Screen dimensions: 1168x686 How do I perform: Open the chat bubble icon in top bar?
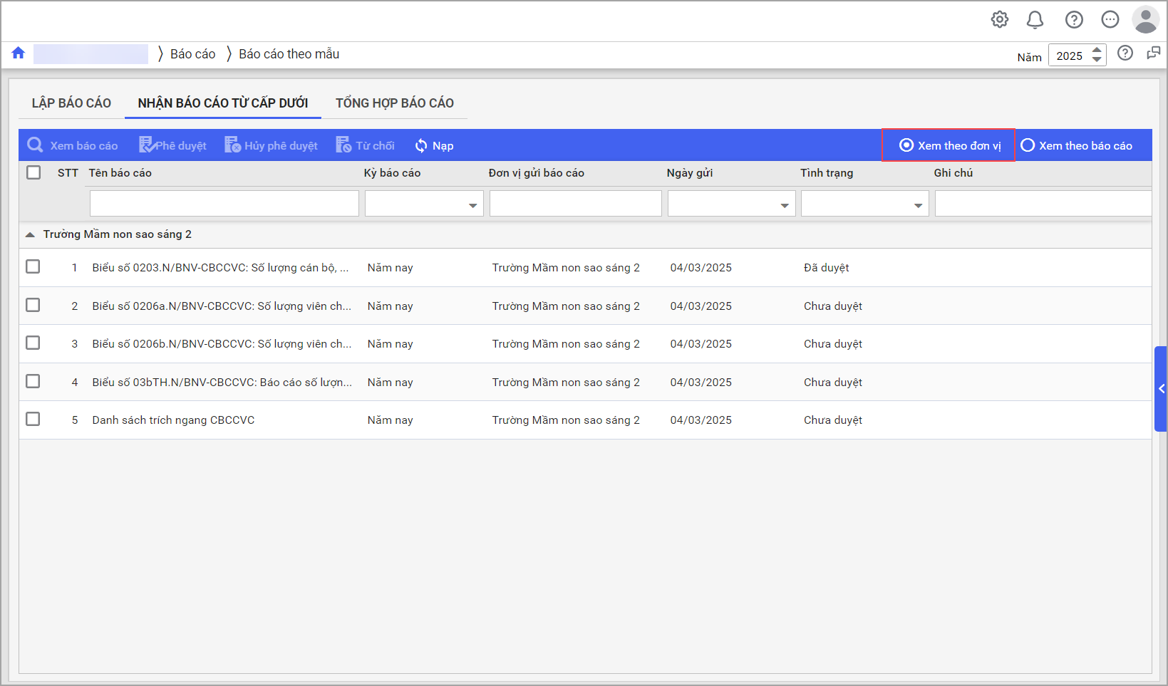(1110, 20)
